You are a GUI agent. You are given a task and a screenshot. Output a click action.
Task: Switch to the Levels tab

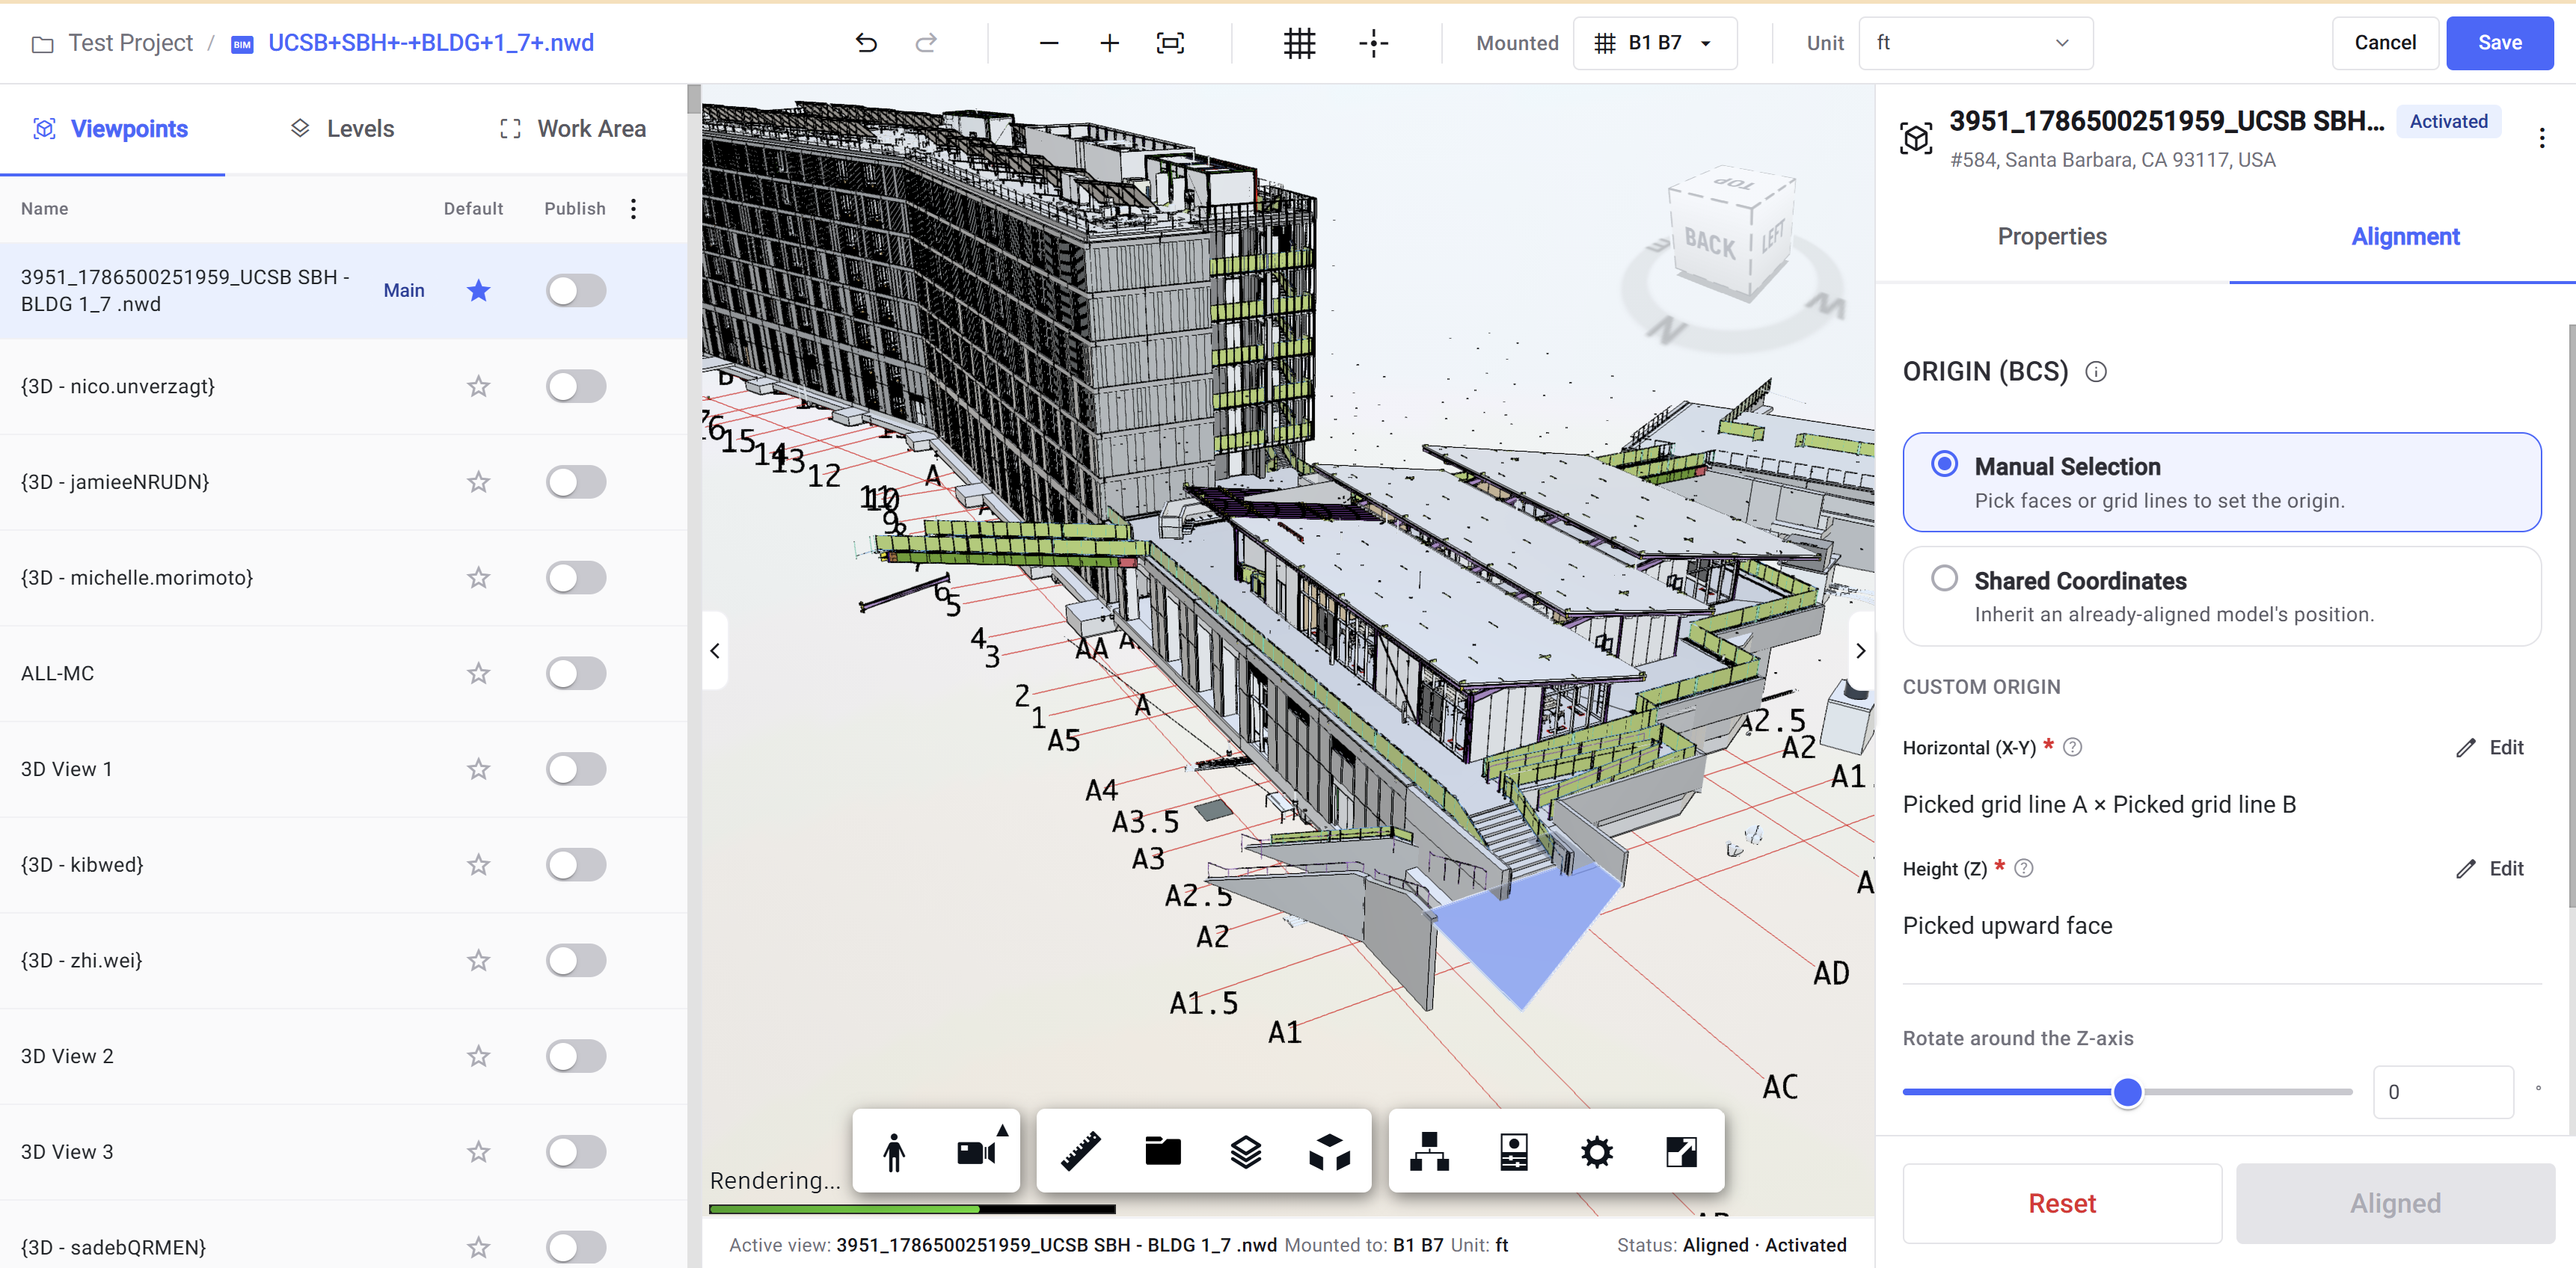[342, 129]
